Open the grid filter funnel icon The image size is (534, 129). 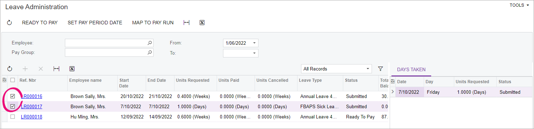click(380, 69)
